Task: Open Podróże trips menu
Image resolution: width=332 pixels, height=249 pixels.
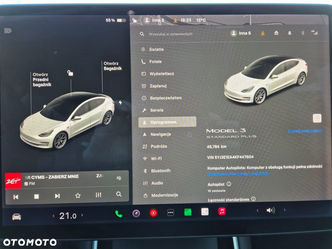Action: point(155,146)
